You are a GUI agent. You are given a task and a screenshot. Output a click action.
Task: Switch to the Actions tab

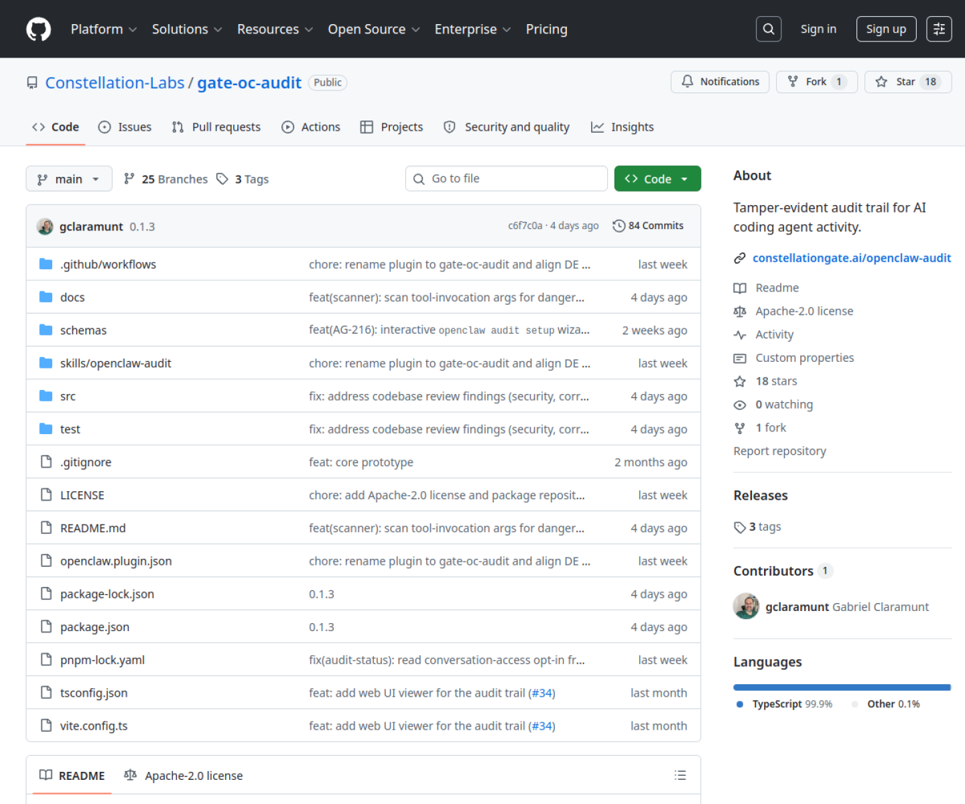pyautogui.click(x=311, y=127)
